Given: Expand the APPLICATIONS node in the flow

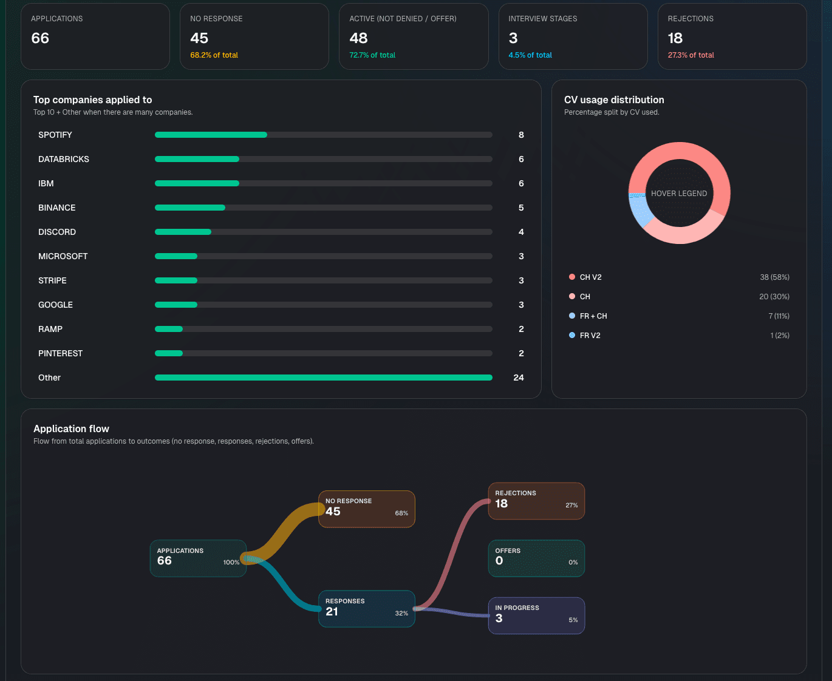Looking at the screenshot, I should [x=198, y=558].
